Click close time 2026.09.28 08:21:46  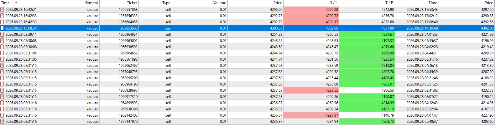(422, 78)
